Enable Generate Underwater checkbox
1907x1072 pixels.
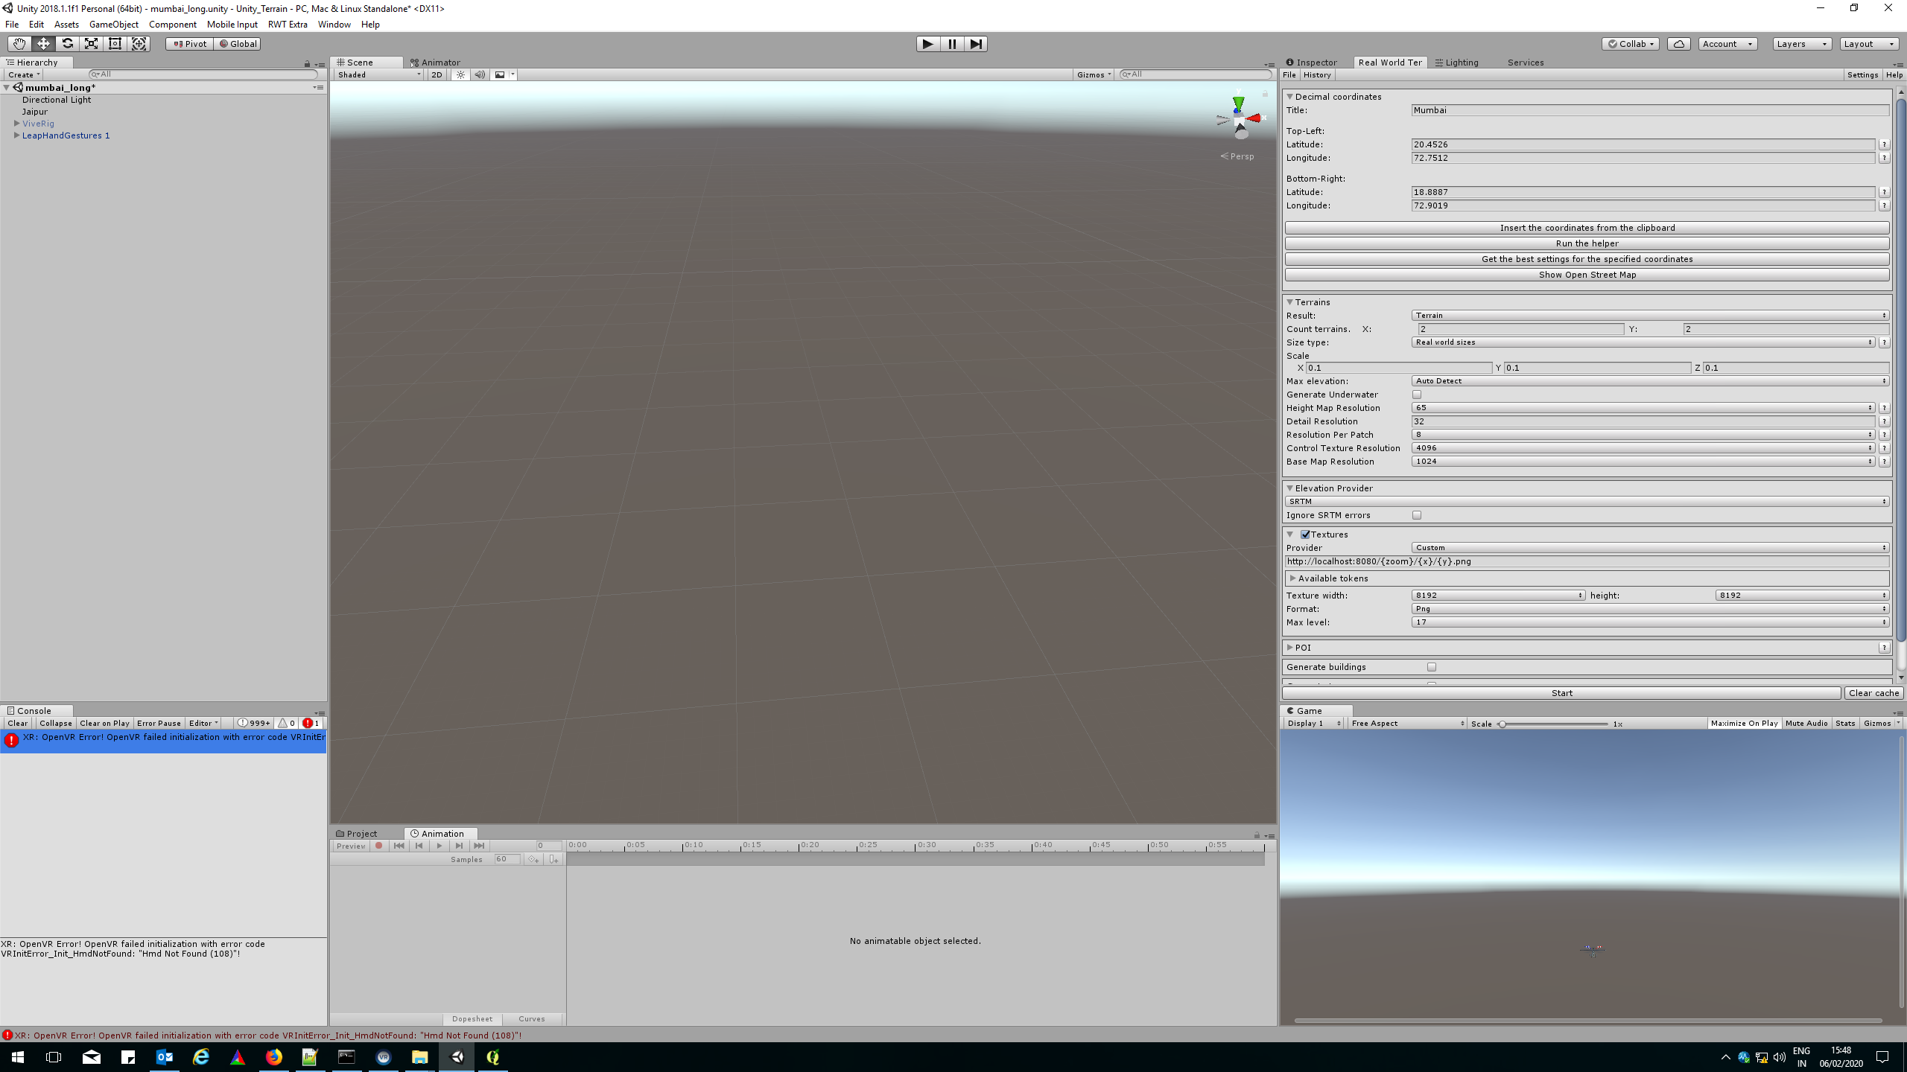1417,395
